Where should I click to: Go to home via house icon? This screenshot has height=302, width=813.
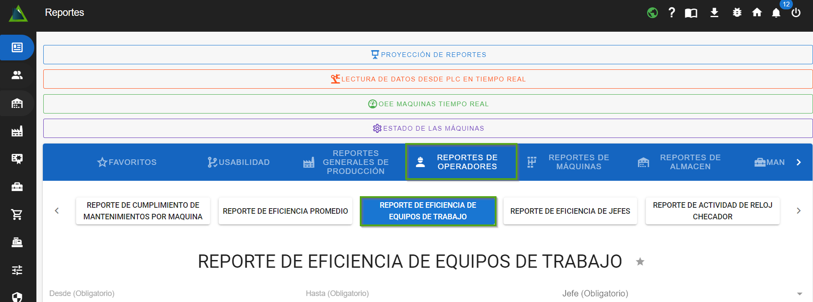(x=757, y=13)
